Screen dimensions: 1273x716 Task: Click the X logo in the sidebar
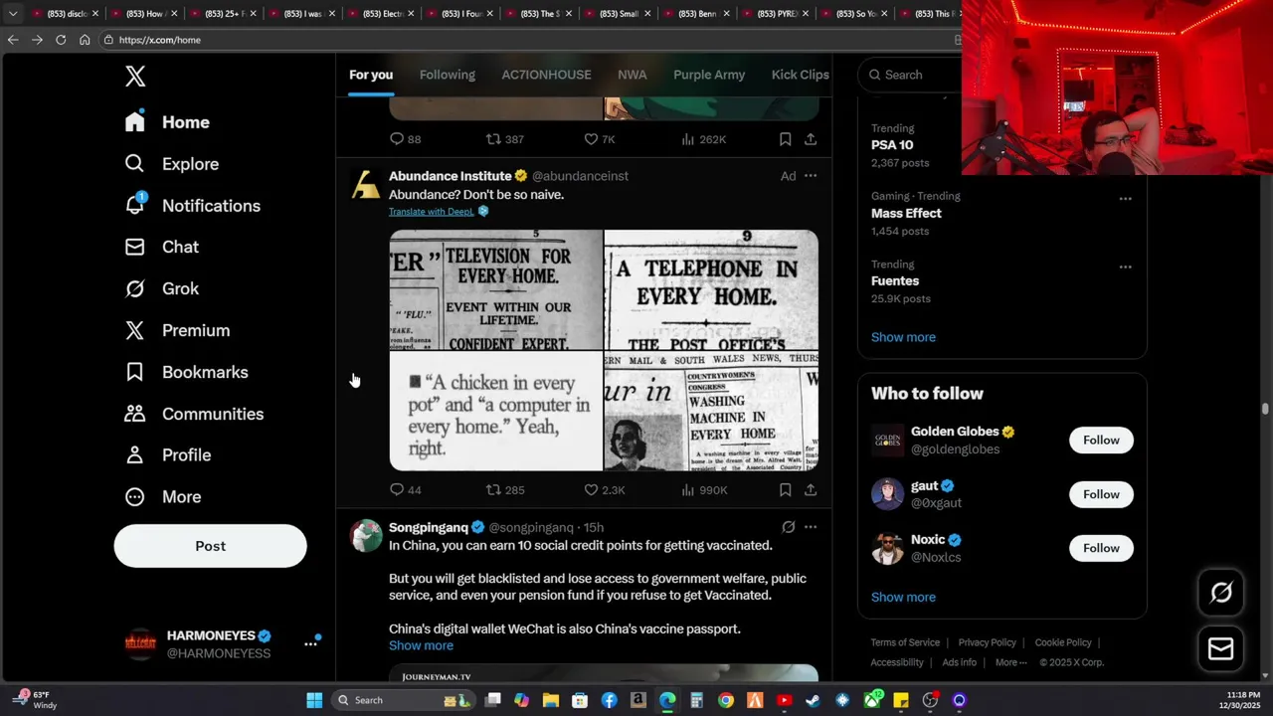[135, 76]
